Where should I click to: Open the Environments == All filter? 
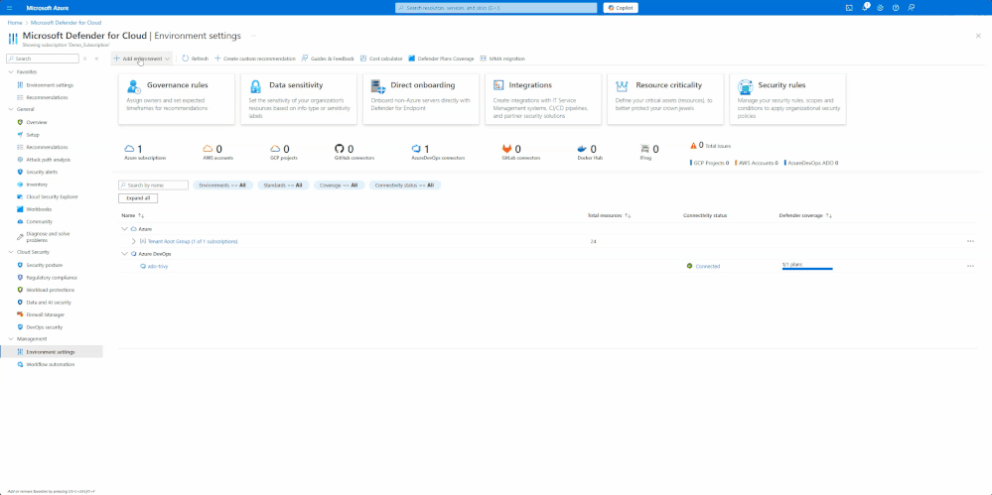pos(222,186)
